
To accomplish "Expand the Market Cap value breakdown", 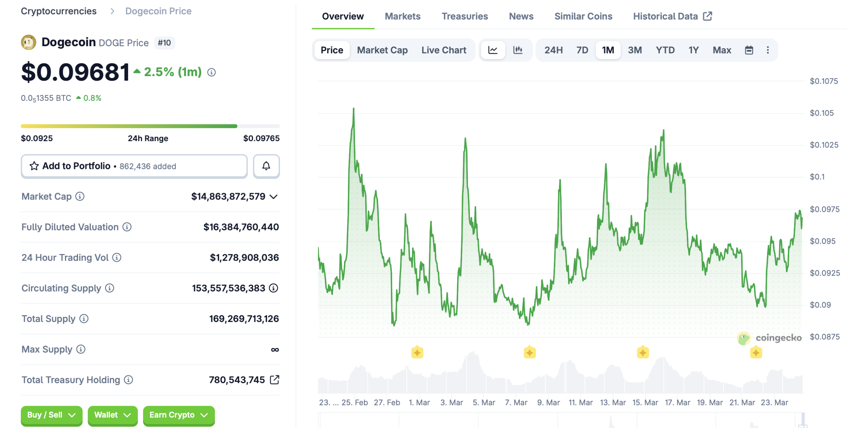I will (274, 196).
